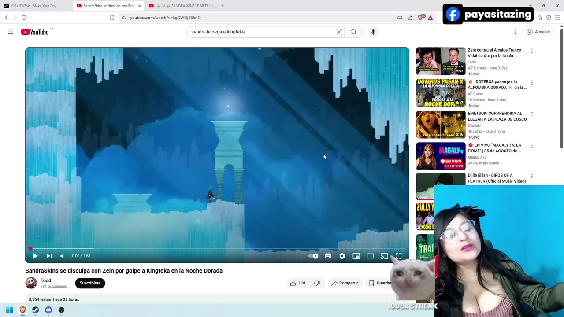This screenshot has width=564, height=317.
Task: Click the page vertical scrollbar
Action: click(x=561, y=88)
